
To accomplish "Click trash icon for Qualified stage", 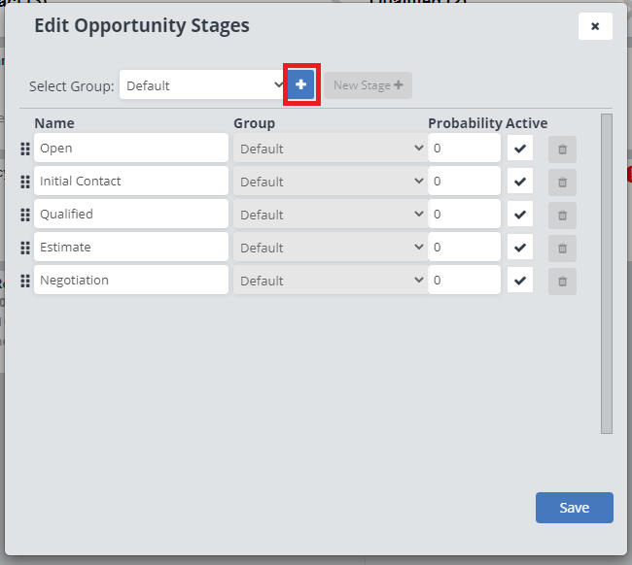I will [562, 215].
